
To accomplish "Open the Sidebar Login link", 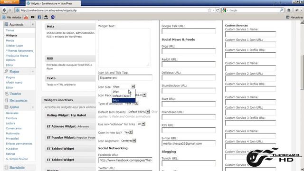I will point(14,46).
